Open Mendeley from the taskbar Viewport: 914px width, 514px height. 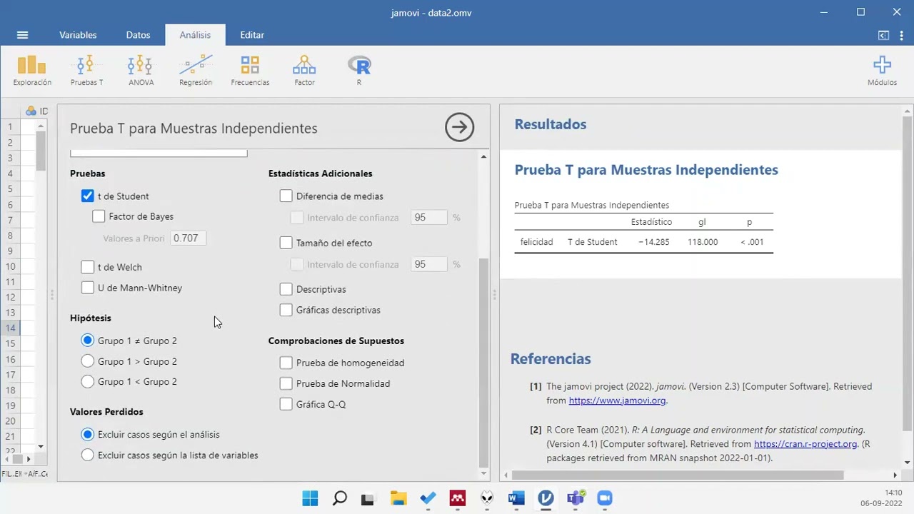(457, 498)
